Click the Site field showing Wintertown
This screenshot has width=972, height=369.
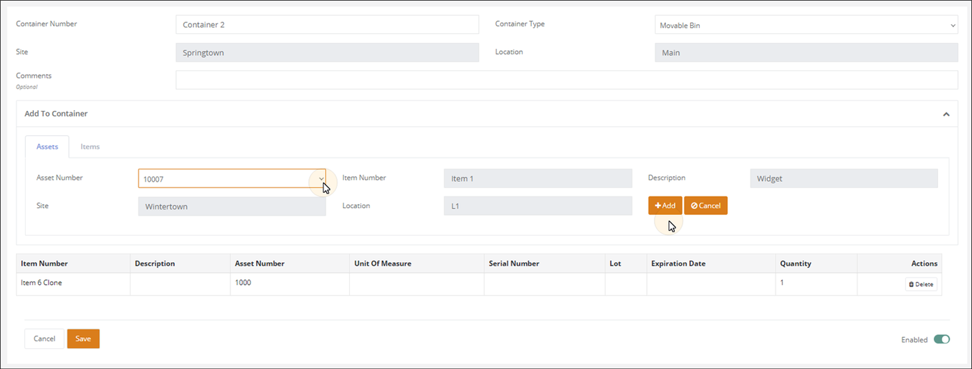pos(232,206)
